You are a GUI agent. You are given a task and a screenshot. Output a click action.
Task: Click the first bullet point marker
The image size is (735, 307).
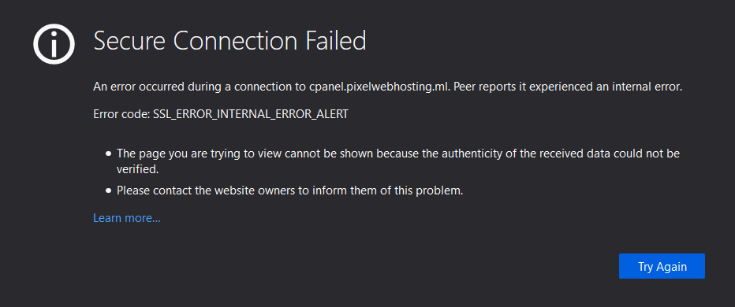pos(109,153)
